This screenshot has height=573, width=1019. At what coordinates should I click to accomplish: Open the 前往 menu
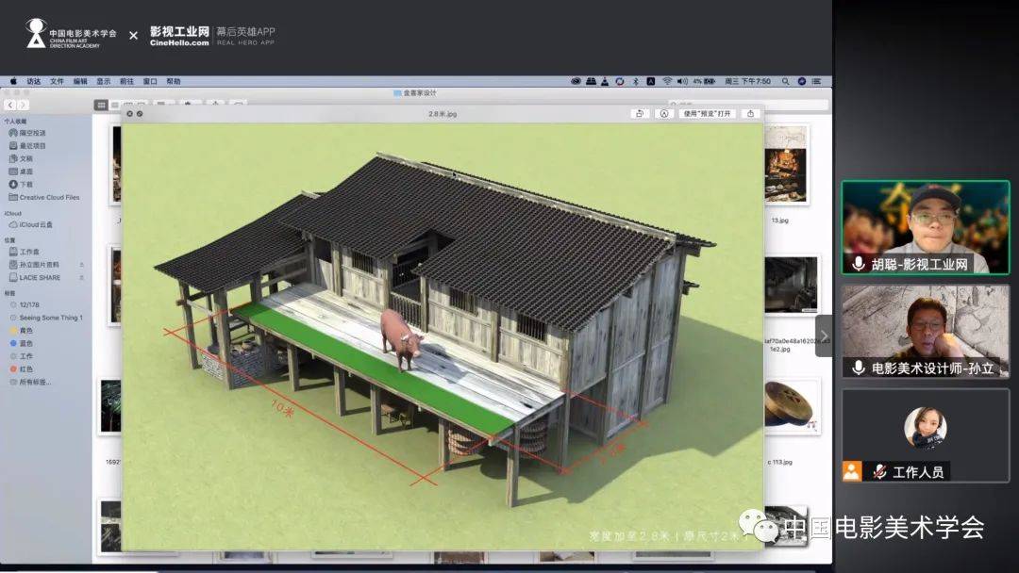[126, 81]
